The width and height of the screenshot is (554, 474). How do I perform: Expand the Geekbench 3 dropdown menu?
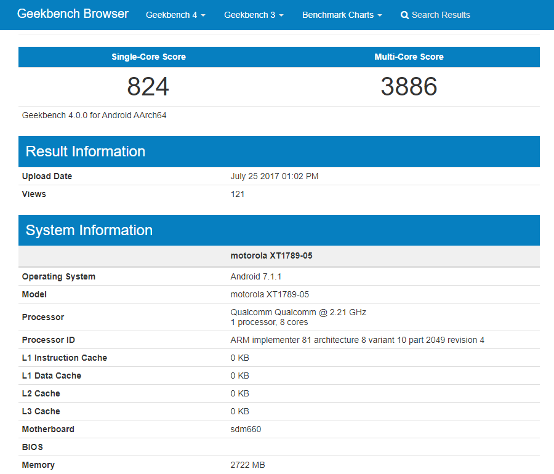coord(254,15)
